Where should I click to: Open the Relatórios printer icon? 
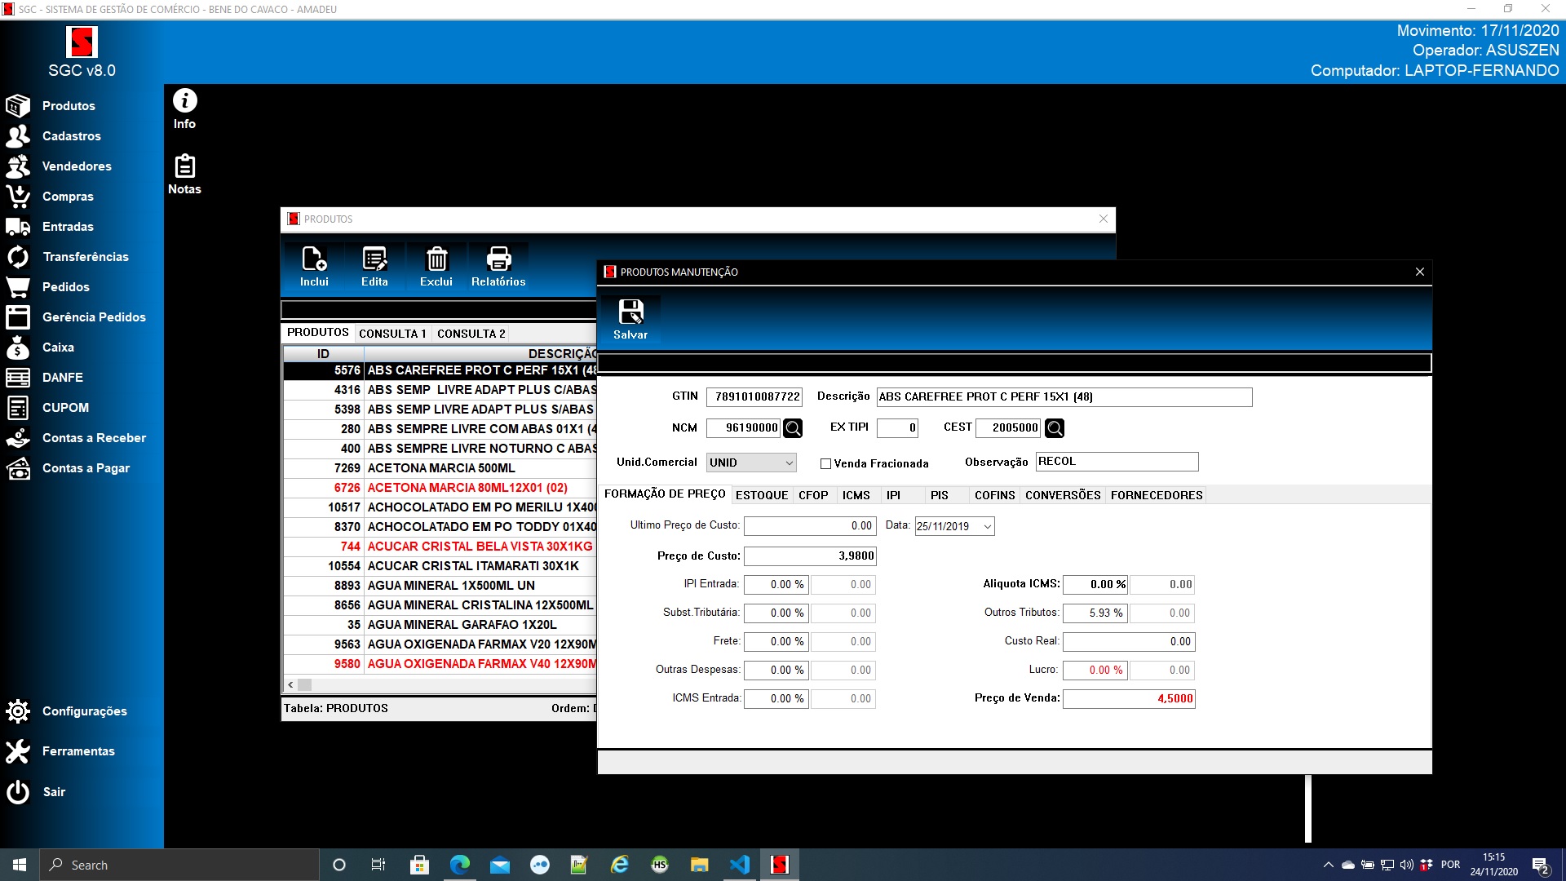point(498,260)
